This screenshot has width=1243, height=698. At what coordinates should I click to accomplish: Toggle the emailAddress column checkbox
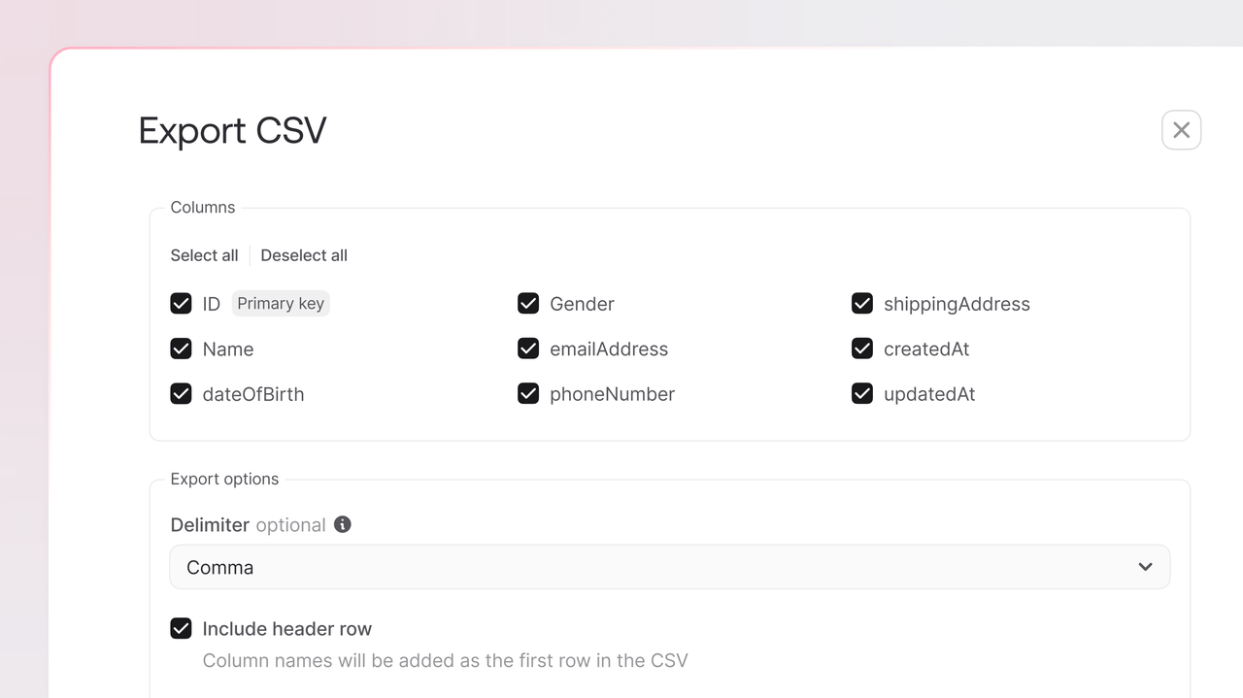(x=528, y=349)
